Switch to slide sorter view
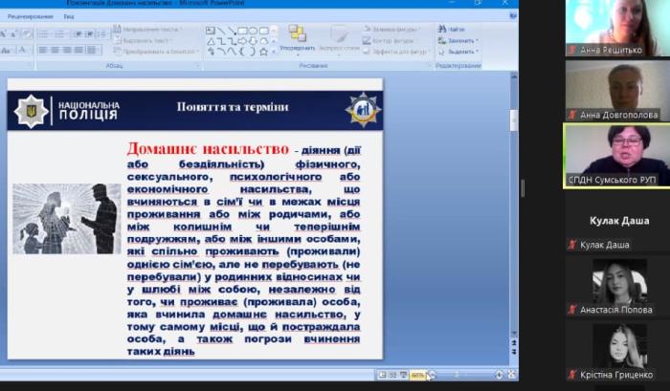 click(x=393, y=375)
